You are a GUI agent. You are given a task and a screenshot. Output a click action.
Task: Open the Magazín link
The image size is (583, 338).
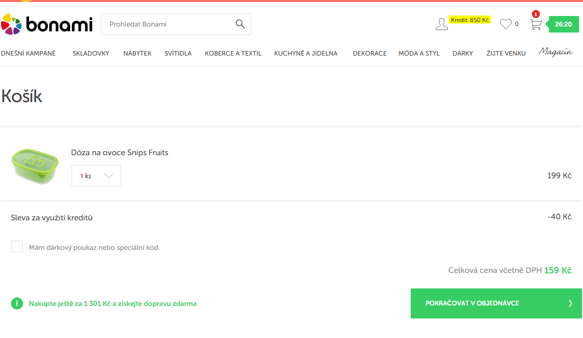(x=555, y=52)
